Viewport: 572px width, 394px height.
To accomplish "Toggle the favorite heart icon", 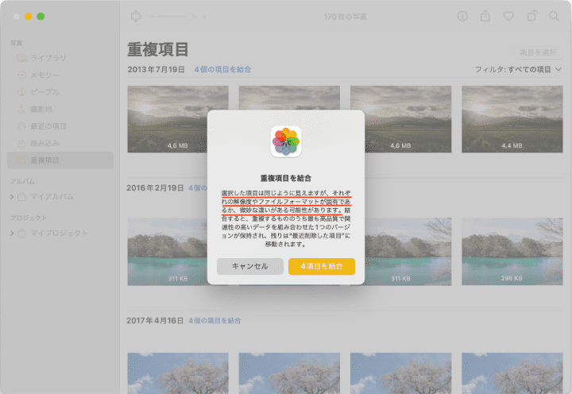I will coord(508,16).
